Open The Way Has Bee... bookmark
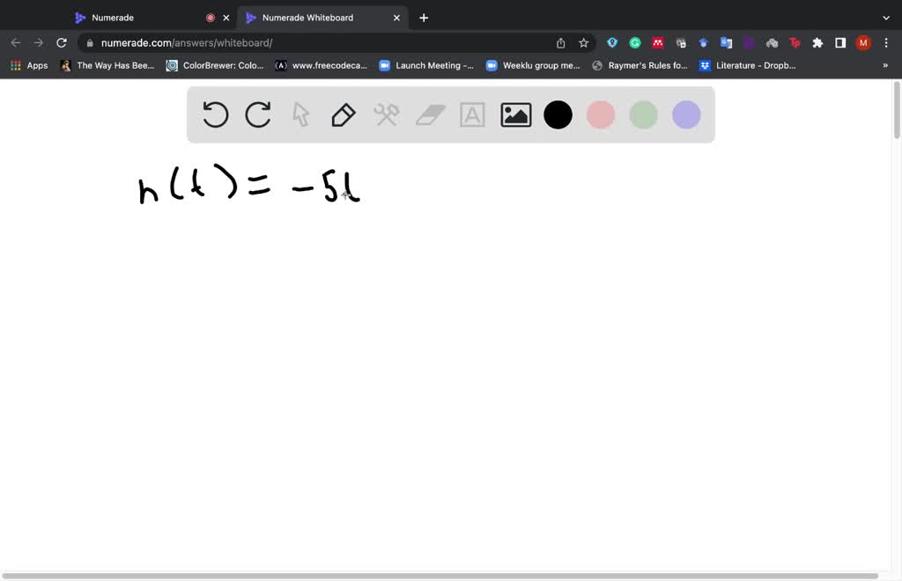 pyautogui.click(x=107, y=65)
